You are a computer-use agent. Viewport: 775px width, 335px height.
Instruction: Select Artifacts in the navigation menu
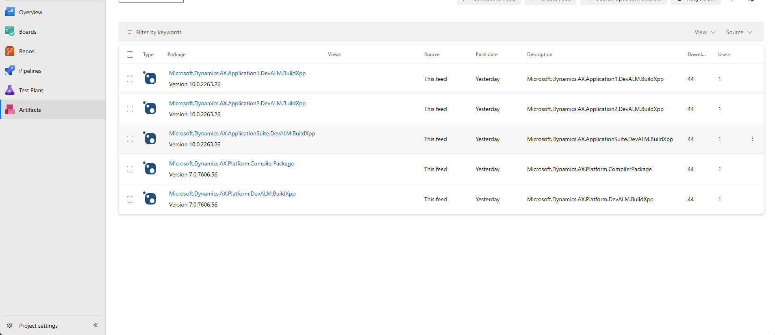click(x=30, y=110)
